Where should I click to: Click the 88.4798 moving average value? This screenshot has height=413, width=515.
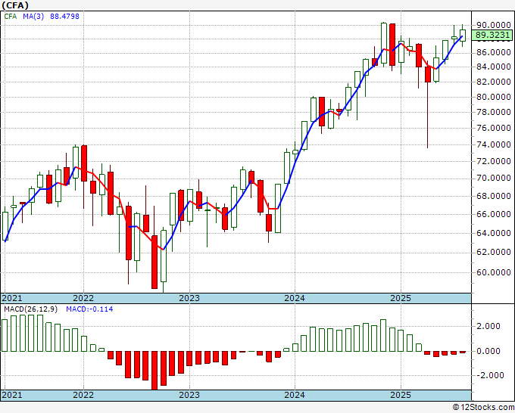pyautogui.click(x=64, y=17)
